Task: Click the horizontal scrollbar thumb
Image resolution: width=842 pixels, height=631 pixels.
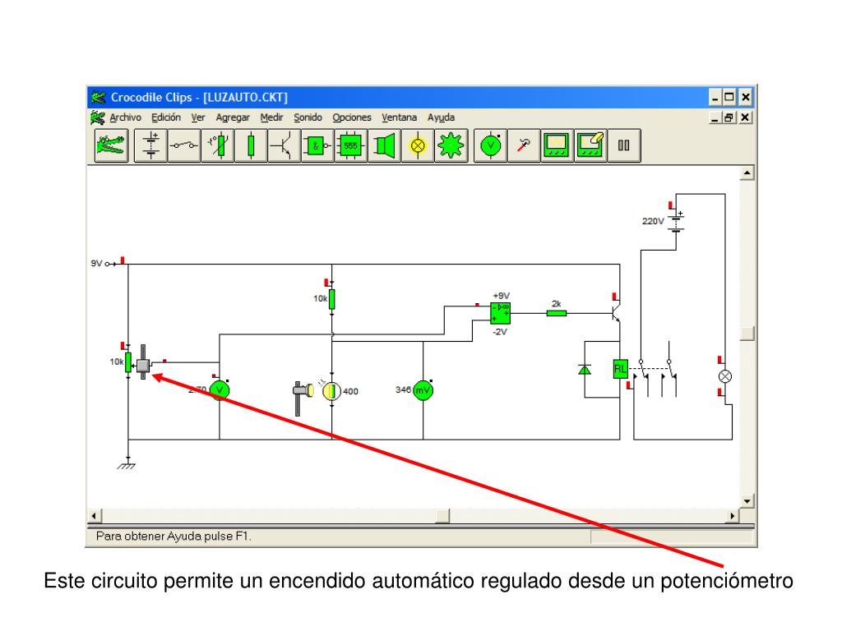Action: [x=442, y=516]
